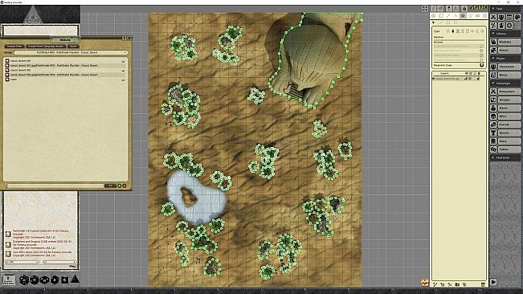Click the Tables dice icon
Image resolution: width=523 pixels, height=294 pixels.
(493, 149)
